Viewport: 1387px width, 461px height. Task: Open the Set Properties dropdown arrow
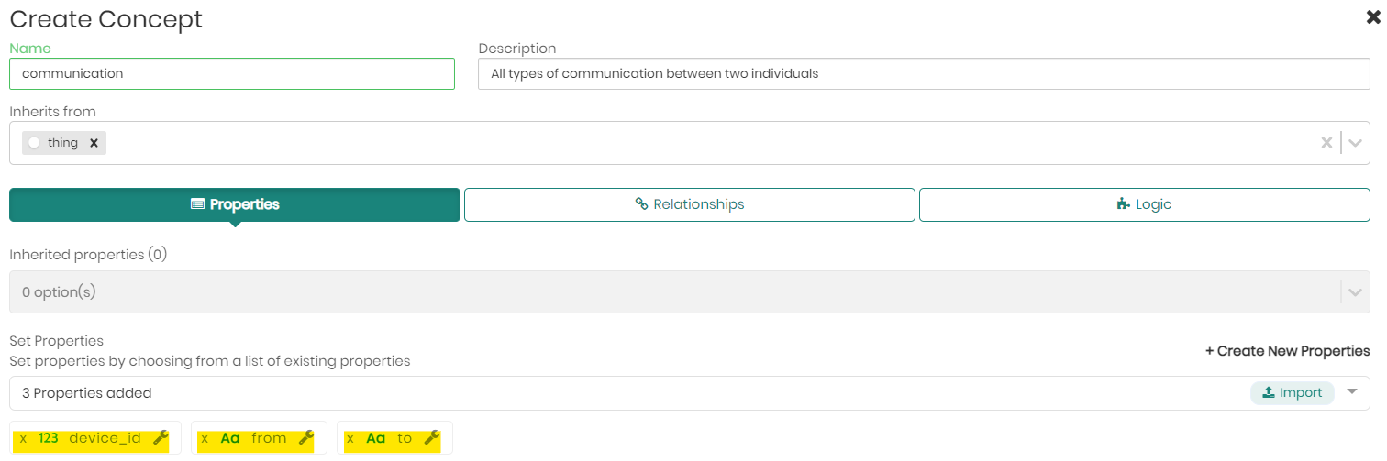pyautogui.click(x=1351, y=392)
